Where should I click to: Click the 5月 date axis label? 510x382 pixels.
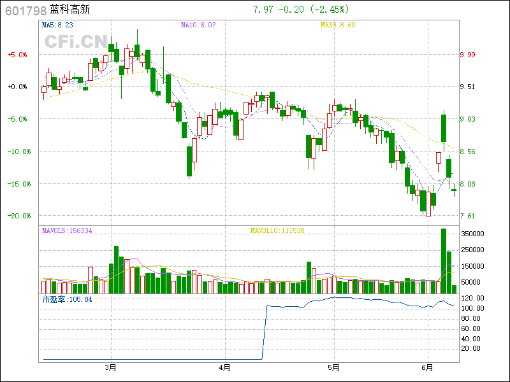(x=333, y=368)
